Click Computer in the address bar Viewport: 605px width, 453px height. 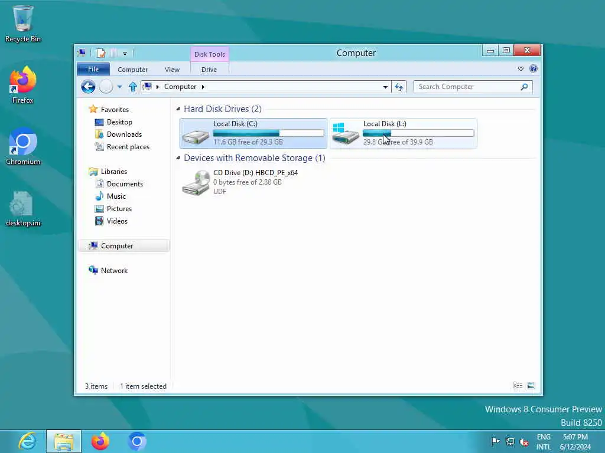(x=180, y=87)
